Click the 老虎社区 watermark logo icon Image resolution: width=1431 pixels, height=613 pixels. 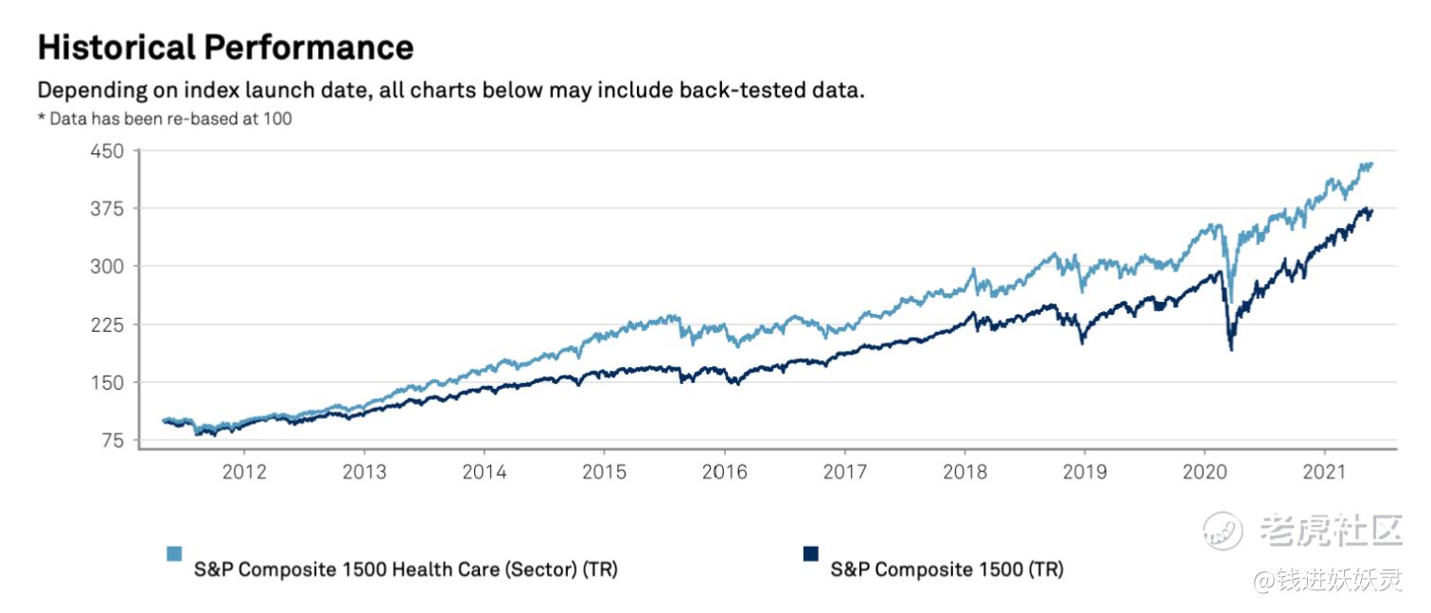[x=1223, y=531]
